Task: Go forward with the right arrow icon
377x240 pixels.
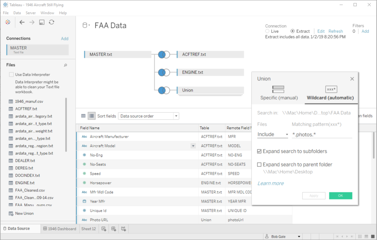Action: 32,22
